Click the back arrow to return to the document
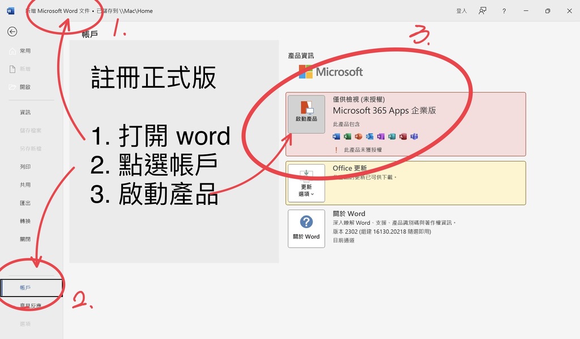 (12, 32)
